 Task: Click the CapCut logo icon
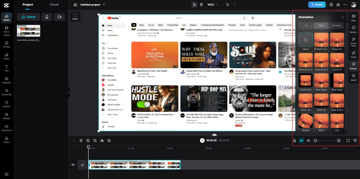click(x=7, y=5)
